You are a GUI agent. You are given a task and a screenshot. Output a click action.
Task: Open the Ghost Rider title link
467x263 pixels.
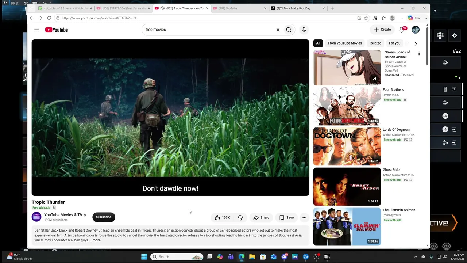tap(392, 170)
